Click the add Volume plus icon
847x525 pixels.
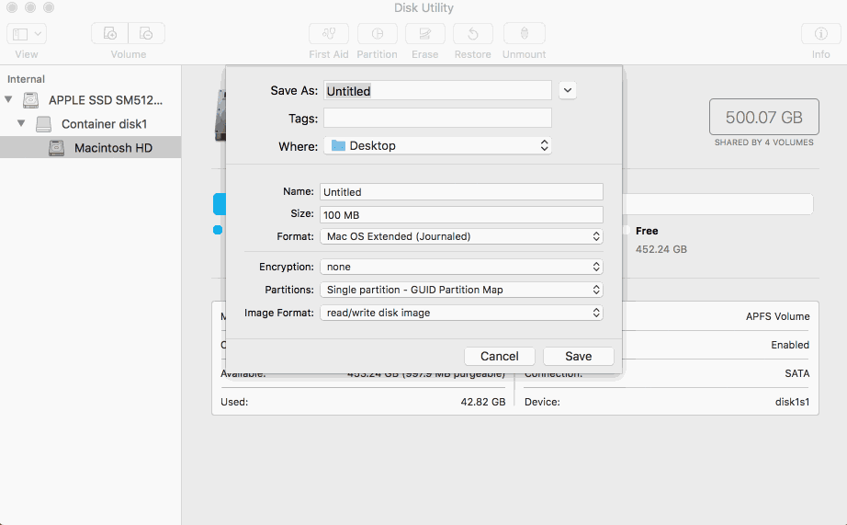(109, 33)
